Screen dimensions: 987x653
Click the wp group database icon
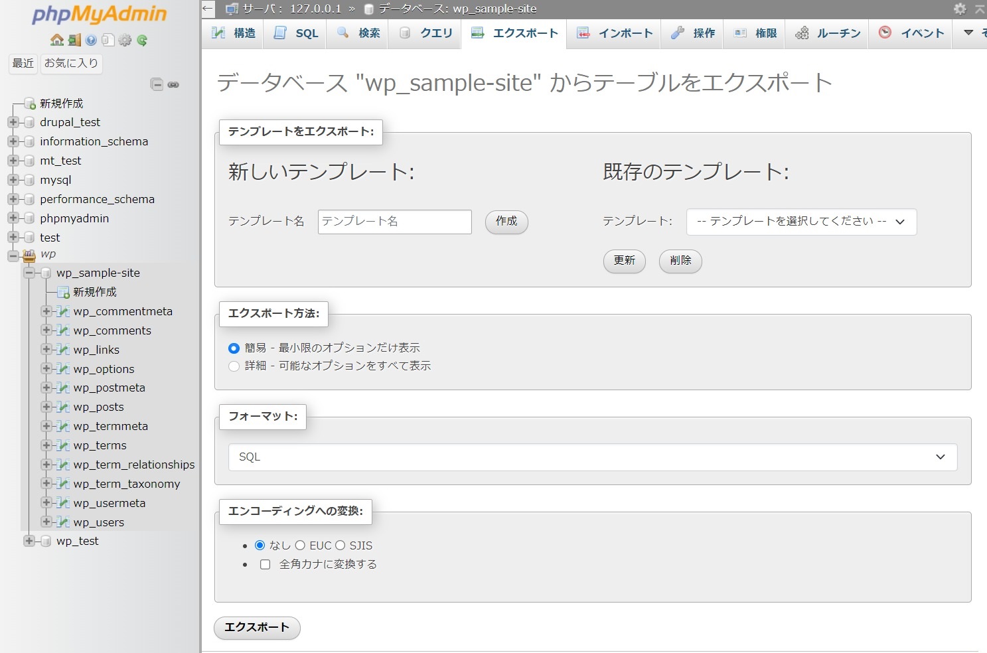point(29,255)
